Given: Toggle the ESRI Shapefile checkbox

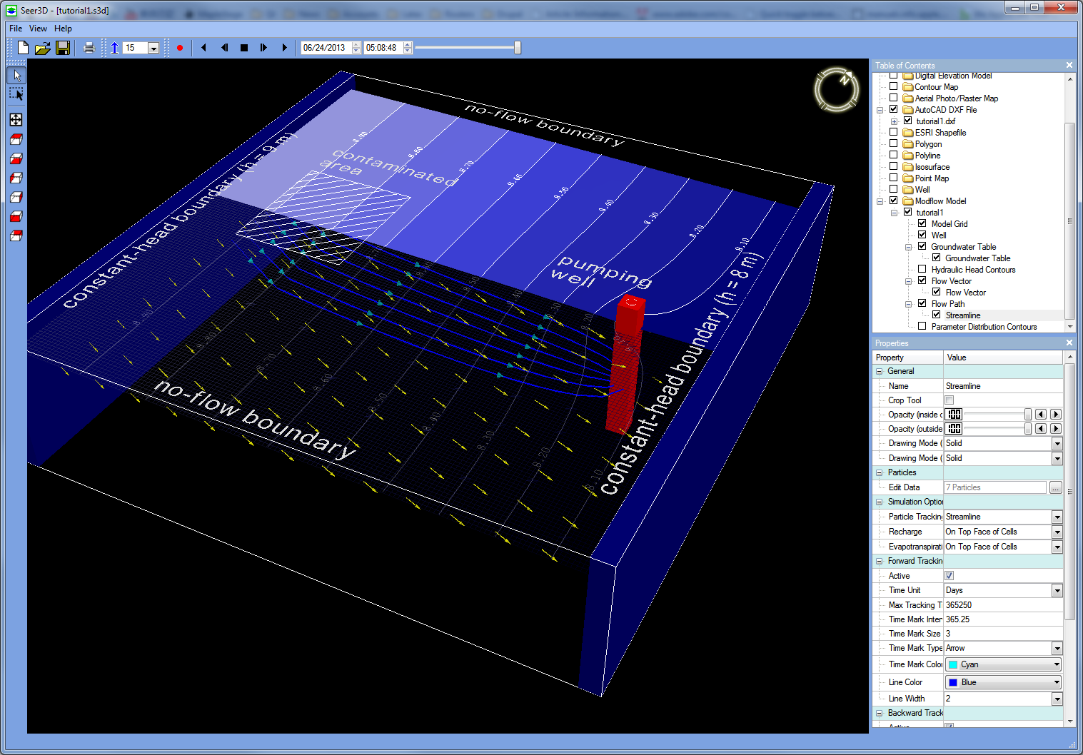Looking at the screenshot, I should point(893,132).
